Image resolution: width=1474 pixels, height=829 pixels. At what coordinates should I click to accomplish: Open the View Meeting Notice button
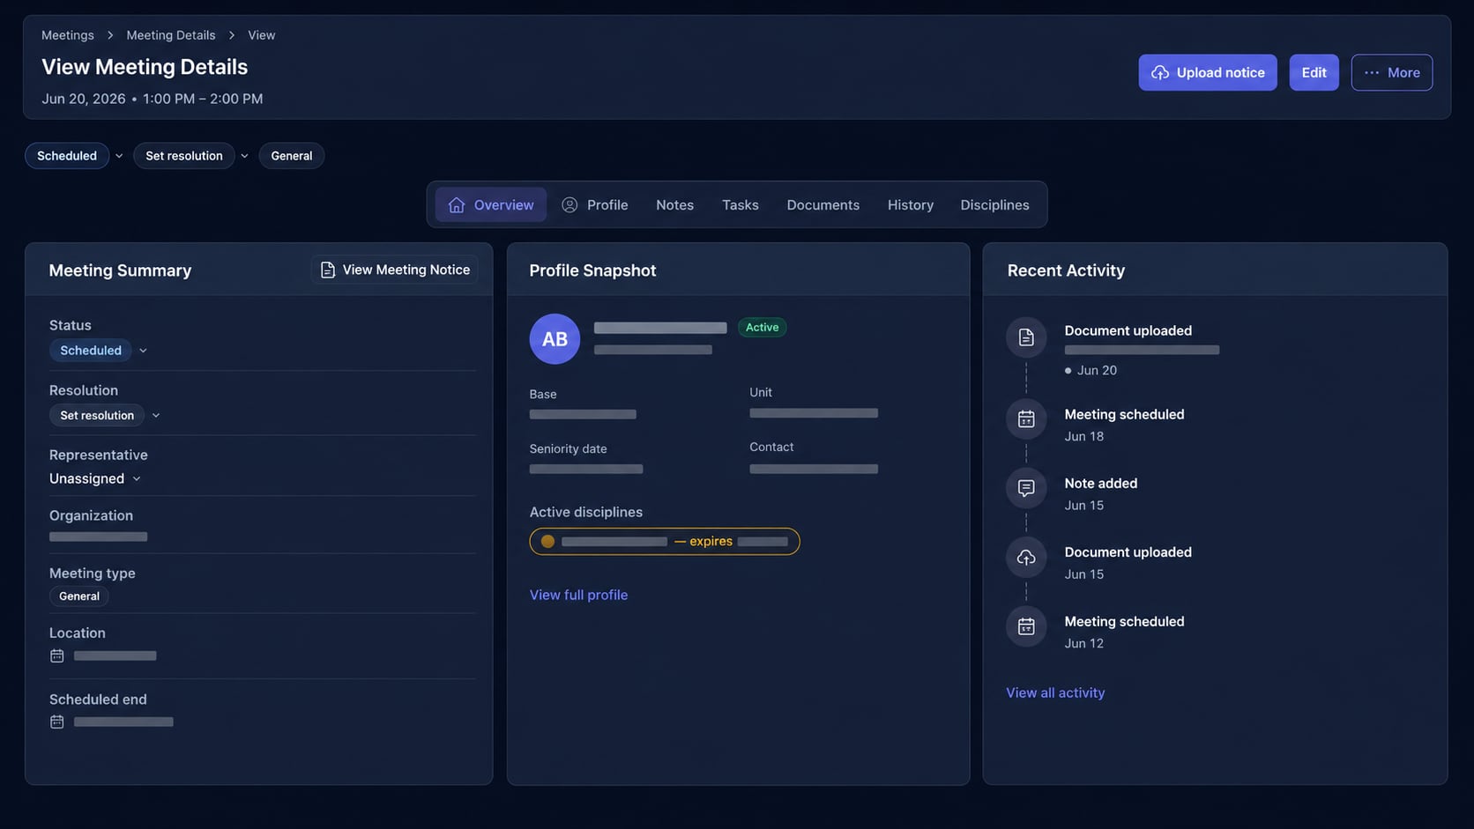pos(395,270)
